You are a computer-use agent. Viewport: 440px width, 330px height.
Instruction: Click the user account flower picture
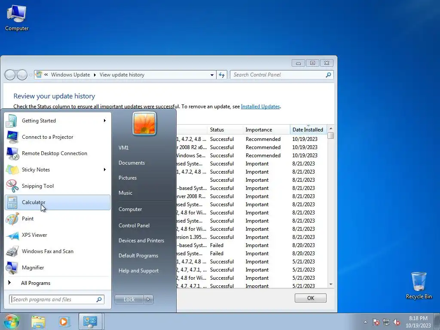coord(144,123)
